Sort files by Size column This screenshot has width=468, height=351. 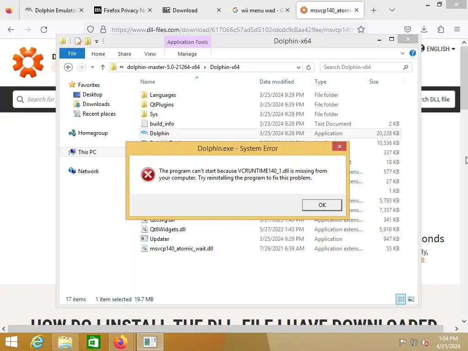click(374, 82)
